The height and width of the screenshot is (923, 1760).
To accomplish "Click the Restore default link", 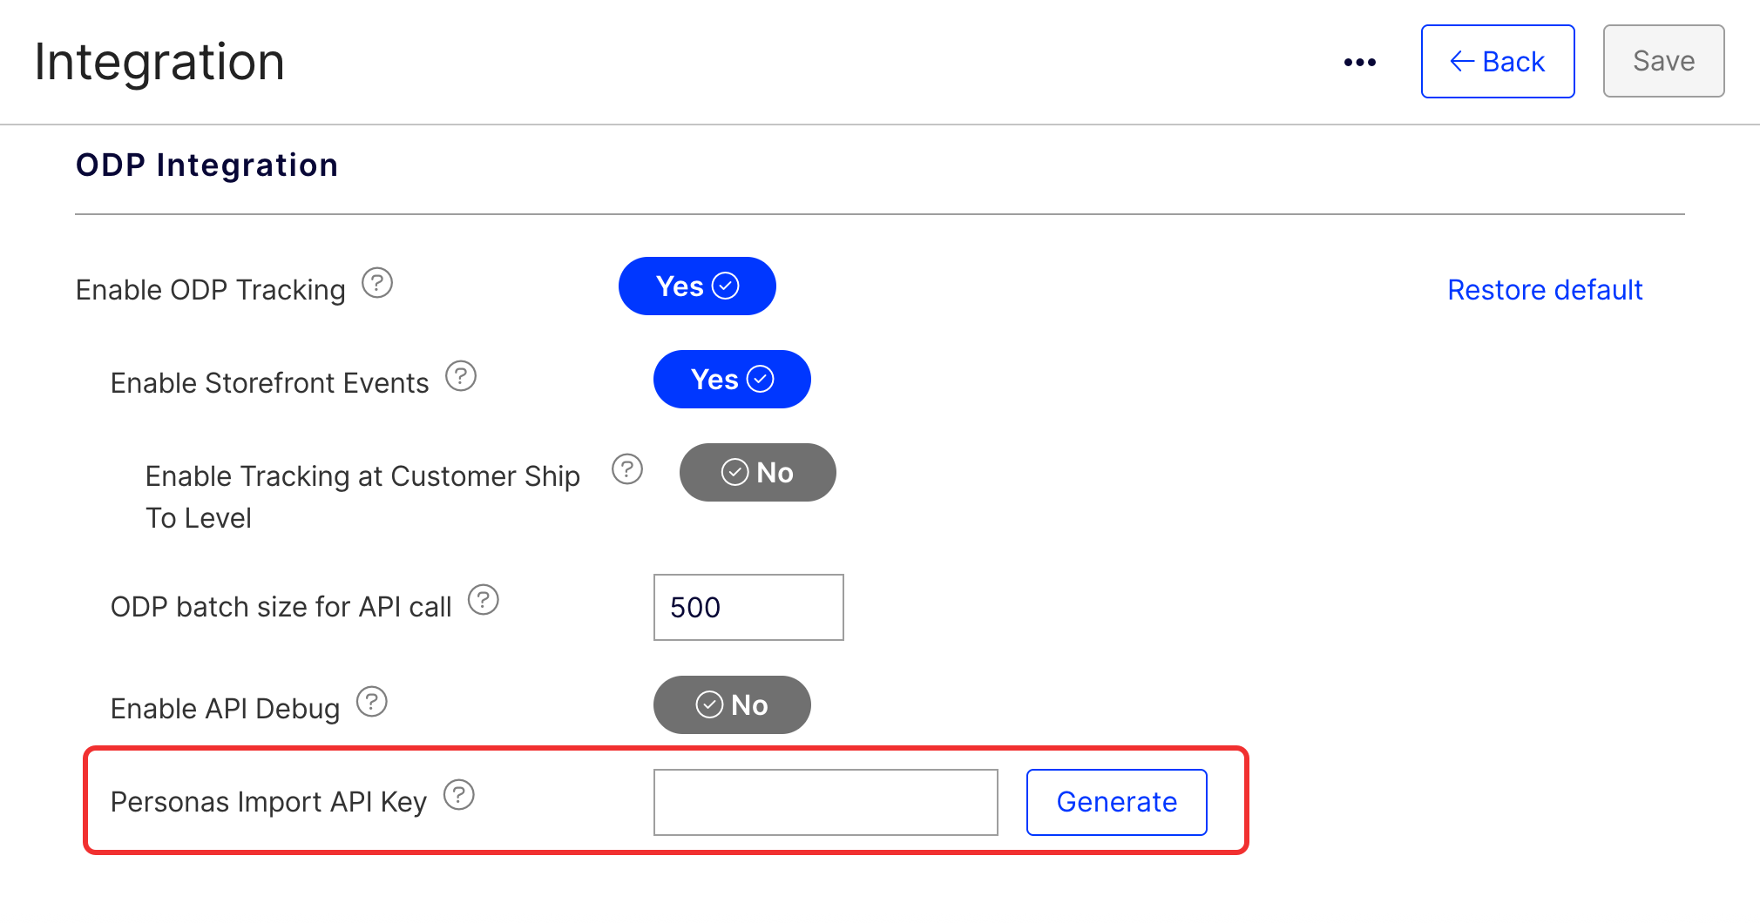I will tap(1545, 289).
